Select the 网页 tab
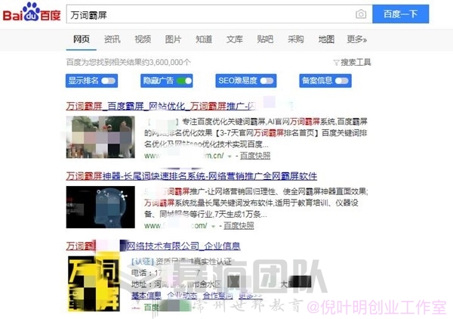The height and width of the screenshot is (319, 453). tap(82, 39)
